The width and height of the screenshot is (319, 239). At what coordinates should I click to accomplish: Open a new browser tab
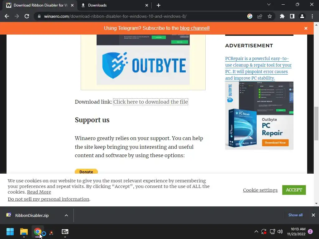point(159,5)
